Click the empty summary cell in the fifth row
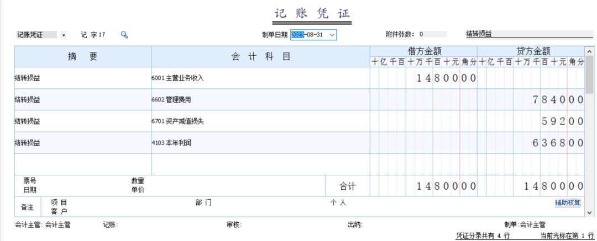Screen dimensions: 597x241 click(x=83, y=164)
